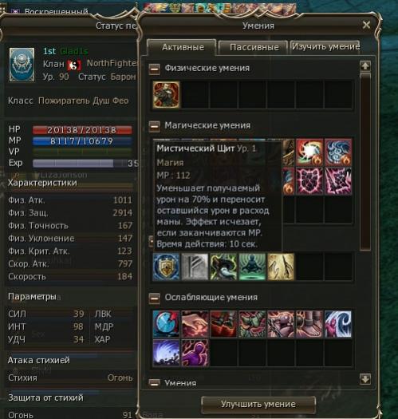Collapse the Ослабляющие умения section
The width and height of the screenshot is (398, 419).
coord(154,298)
